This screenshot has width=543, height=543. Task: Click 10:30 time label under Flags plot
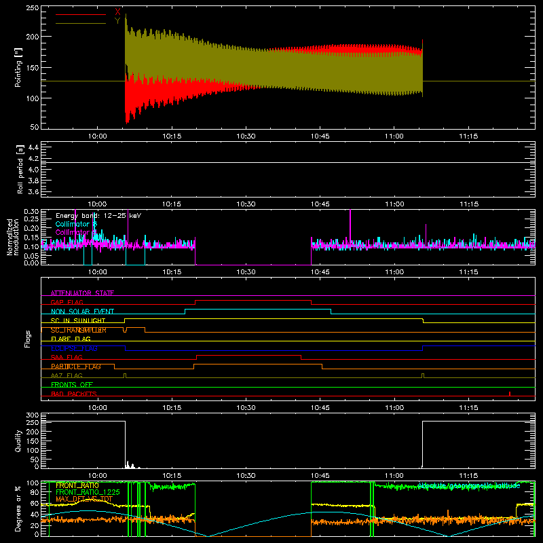[246, 408]
